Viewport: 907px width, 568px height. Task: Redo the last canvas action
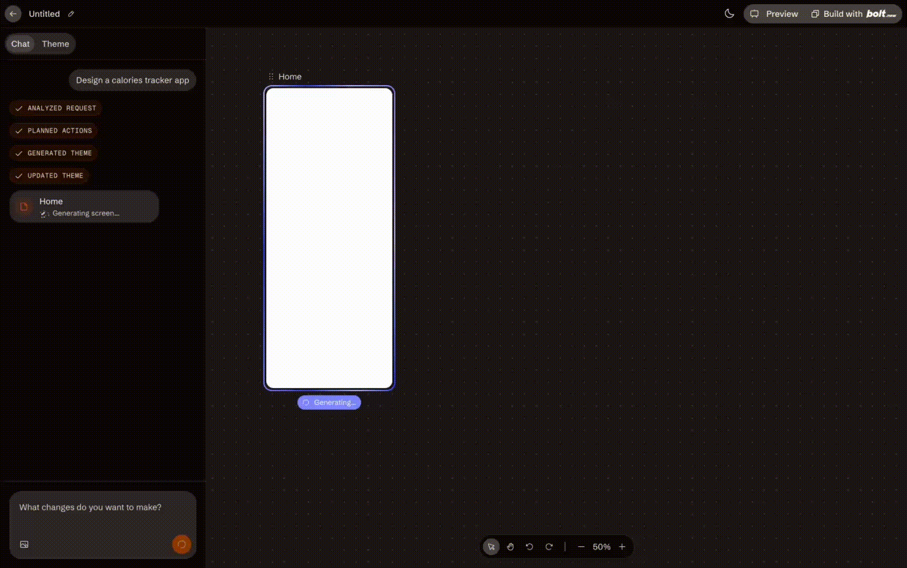tap(549, 546)
